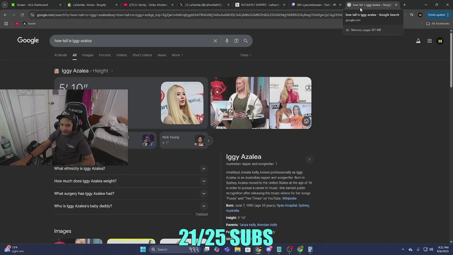Viewport: 453px width, 255px height.
Task: Select the Forums search filter
Action: (x=105, y=55)
